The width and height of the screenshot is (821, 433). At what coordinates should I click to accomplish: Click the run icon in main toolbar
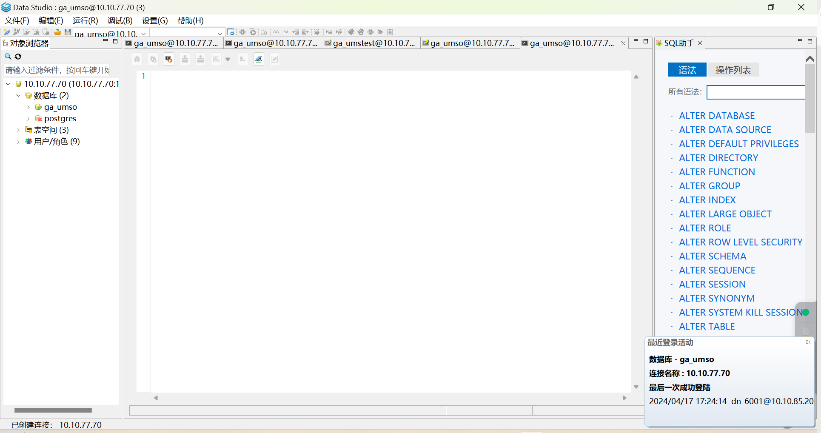(242, 32)
